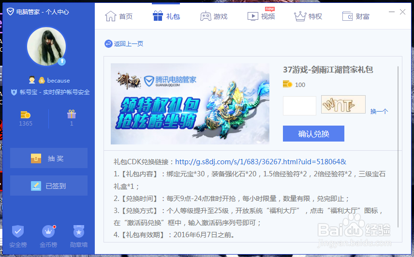Click the 帐号宝 shield icon
This screenshot has width=414, height=257.
point(14,92)
